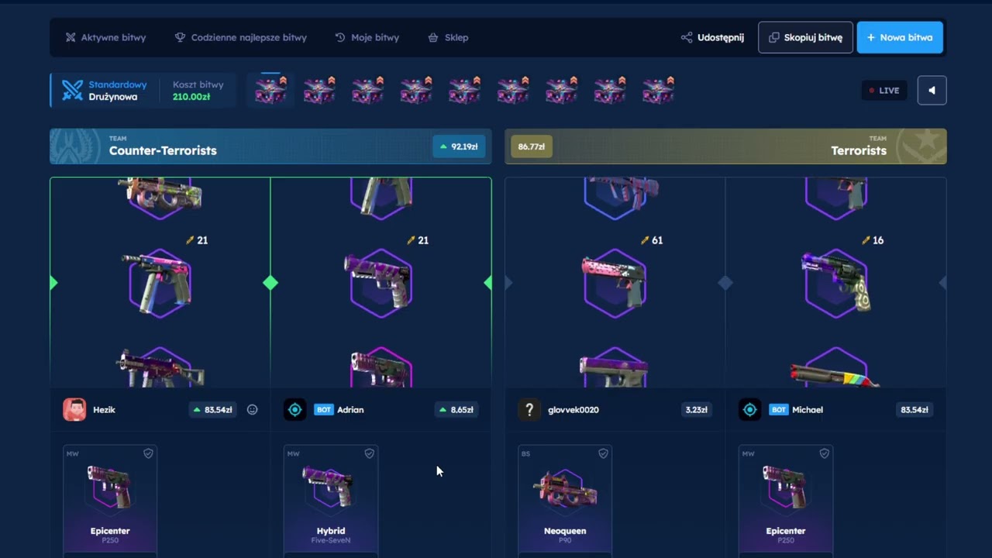Open the Aktywne bitwy tab
The image size is (992, 558).
click(x=105, y=37)
